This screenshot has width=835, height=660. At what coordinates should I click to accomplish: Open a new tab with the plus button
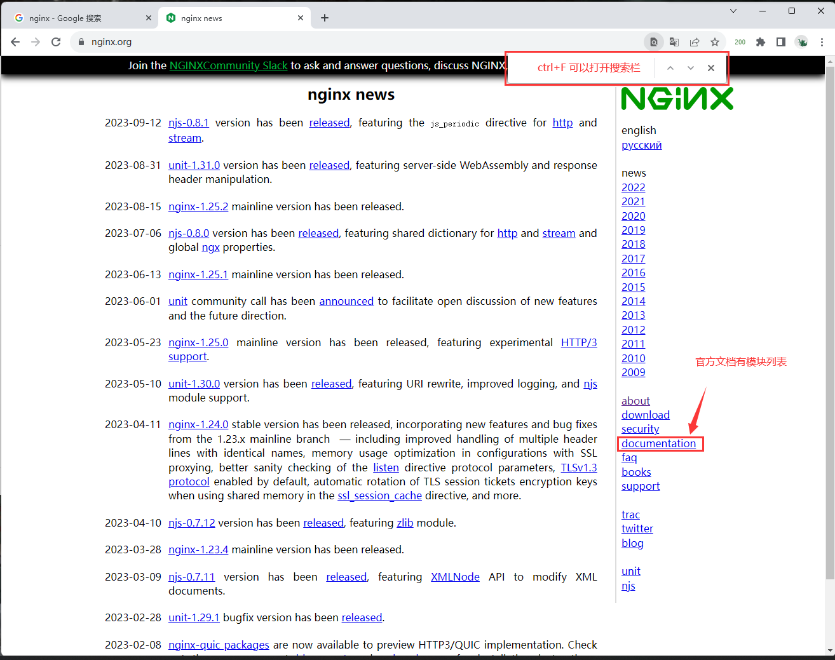(x=325, y=18)
